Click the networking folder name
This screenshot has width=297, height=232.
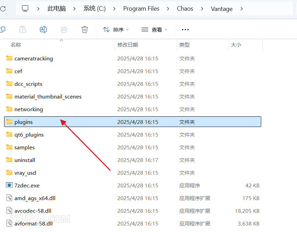tap(29, 109)
